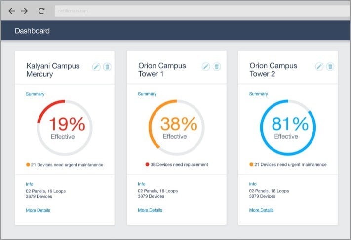Open More Details for Kalyani Campus Mercury
Screen dimensions: 351x240
38,210
